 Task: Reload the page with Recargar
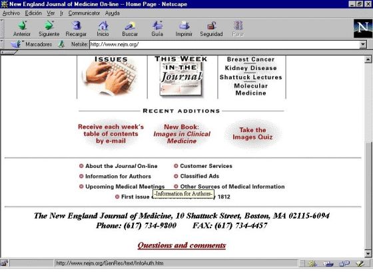coord(76,29)
